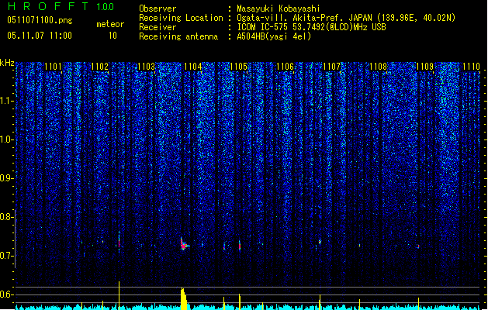Click the date text 05.11.07 11:00
Viewport: 488px width, 310px height.
[40, 36]
